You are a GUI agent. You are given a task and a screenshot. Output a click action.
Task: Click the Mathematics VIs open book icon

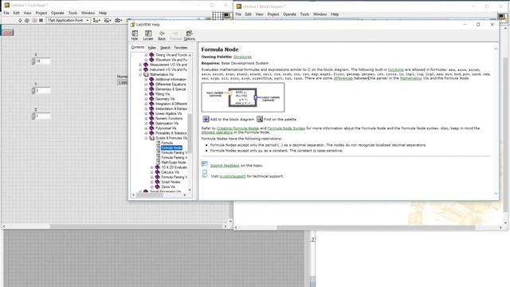click(x=146, y=74)
